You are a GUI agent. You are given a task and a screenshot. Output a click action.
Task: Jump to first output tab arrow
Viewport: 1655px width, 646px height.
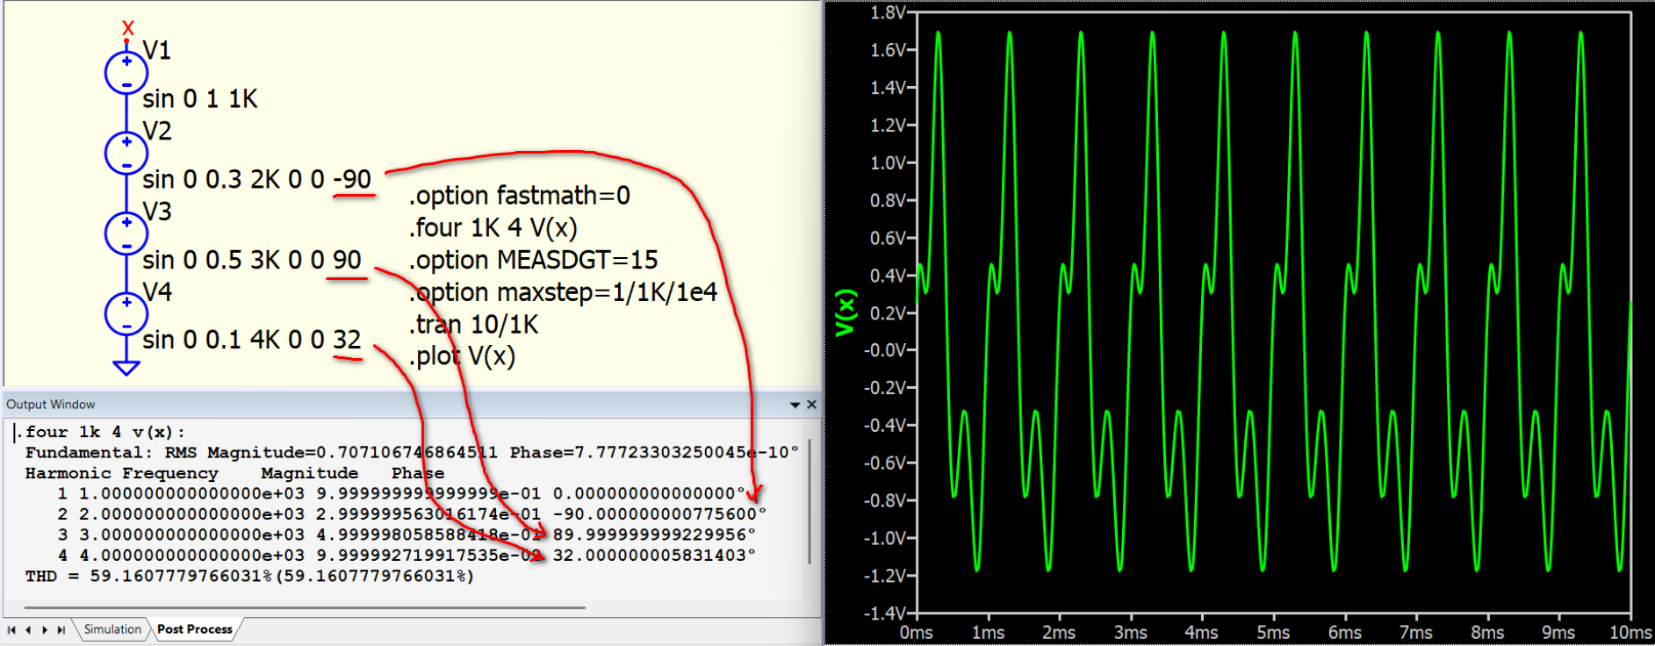click(11, 630)
